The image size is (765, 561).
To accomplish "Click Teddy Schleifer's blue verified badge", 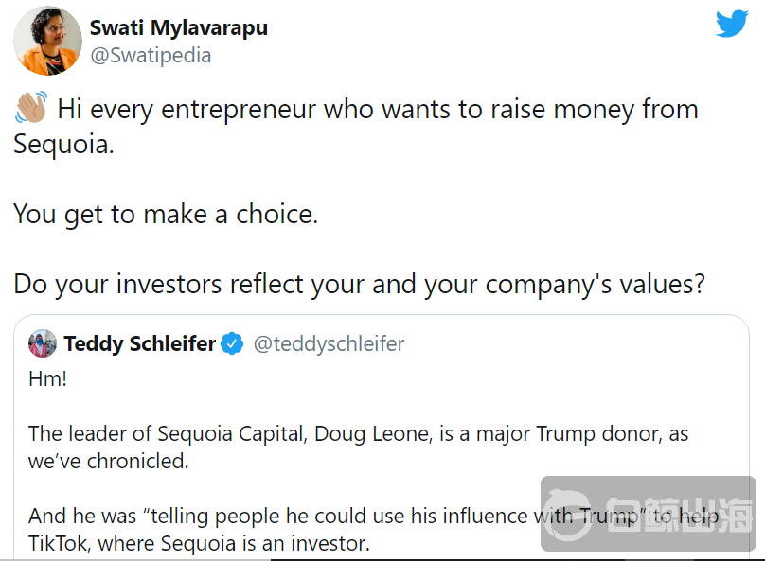I will [x=232, y=344].
